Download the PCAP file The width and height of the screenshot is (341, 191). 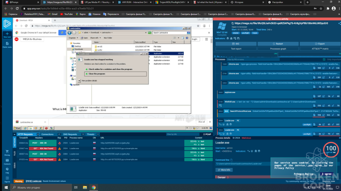point(207,135)
